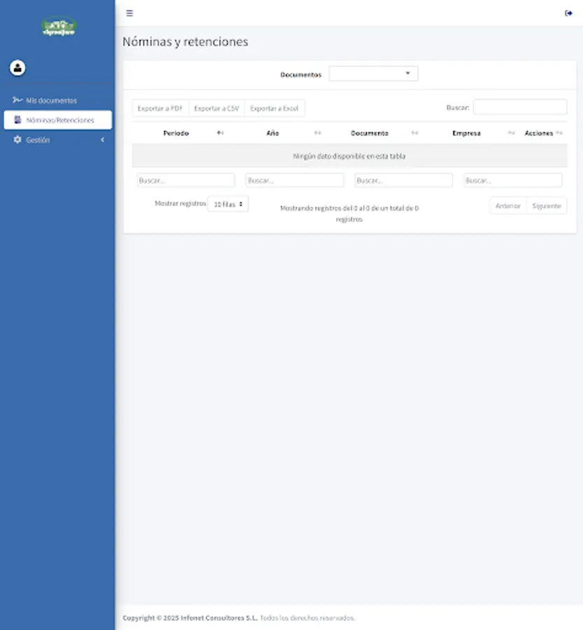The image size is (583, 630).
Task: Click the 'Nóminas y retenciones' page heading
Action: (185, 42)
